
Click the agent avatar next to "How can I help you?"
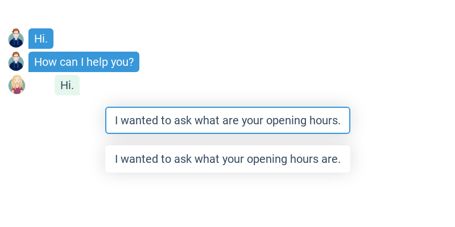click(x=16, y=62)
